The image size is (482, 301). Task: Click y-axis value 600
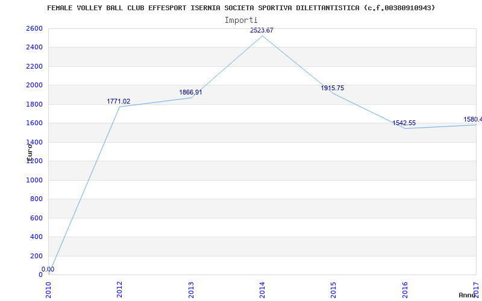37,218
